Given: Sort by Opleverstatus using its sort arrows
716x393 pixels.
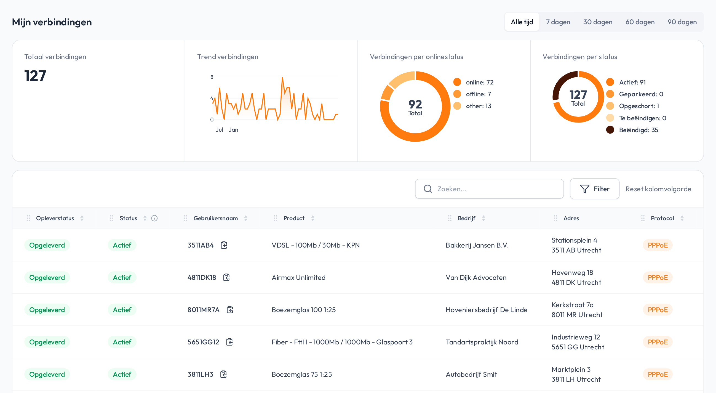Looking at the screenshot, I should point(82,218).
